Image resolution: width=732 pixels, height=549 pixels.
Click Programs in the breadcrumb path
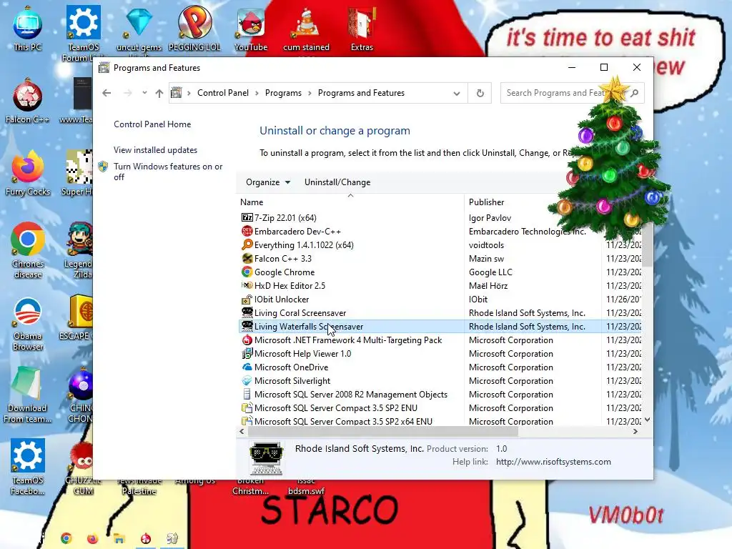pos(283,93)
